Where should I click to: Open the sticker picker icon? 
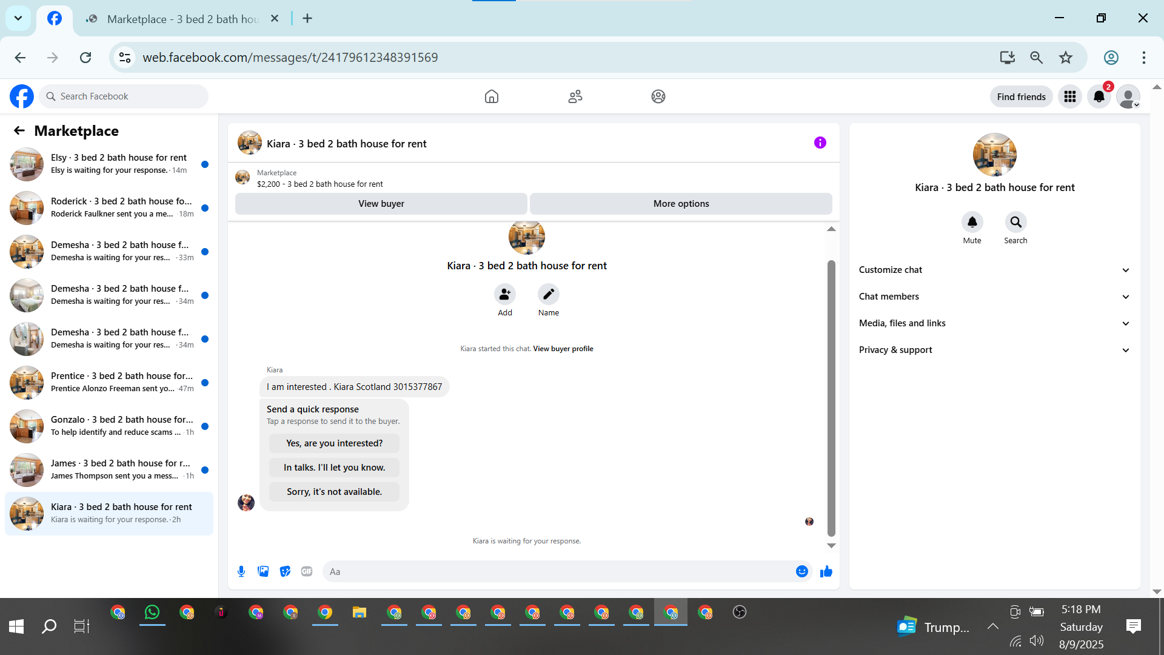click(285, 571)
